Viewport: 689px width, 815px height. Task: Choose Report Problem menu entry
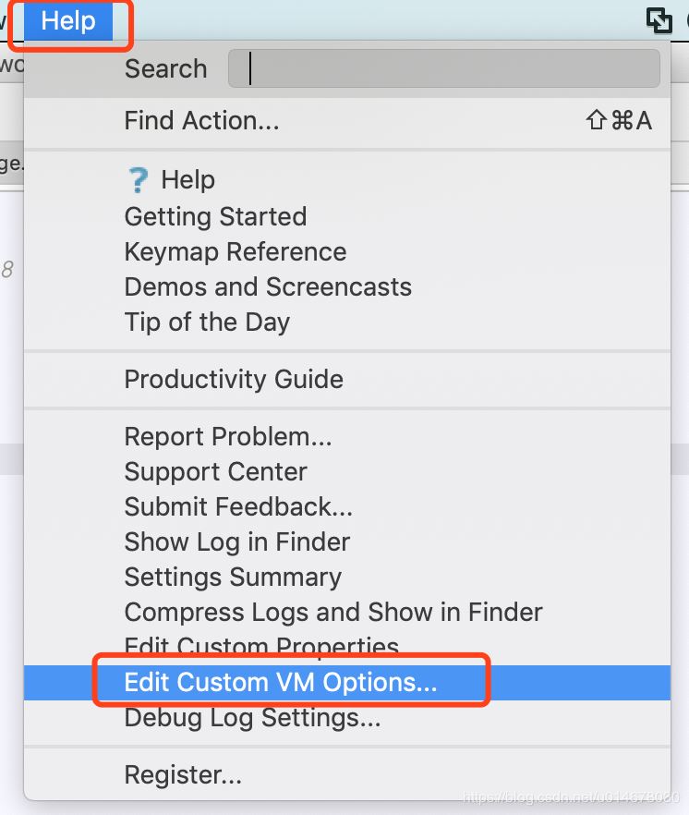(228, 436)
